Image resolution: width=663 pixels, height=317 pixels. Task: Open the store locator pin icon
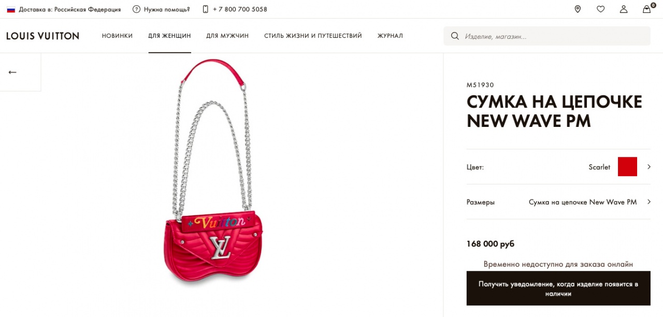[578, 9]
